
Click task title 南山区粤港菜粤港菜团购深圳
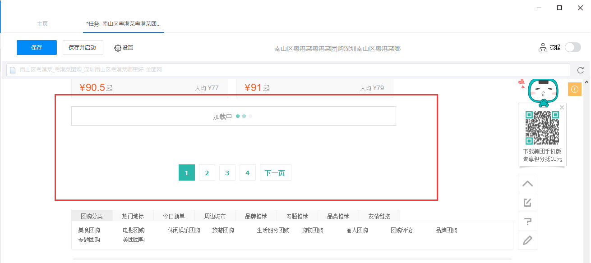pyautogui.click(x=337, y=49)
